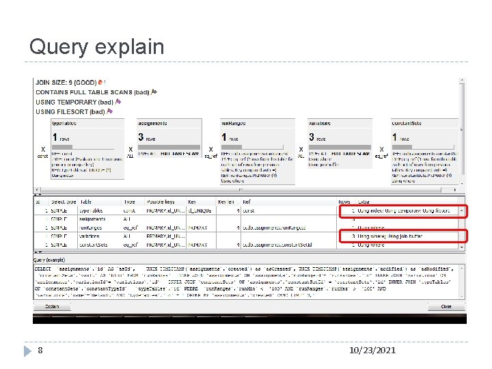This screenshot has width=492, height=369.
Task: Click the down arrow of the explain table scrollbar
Action: tap(462, 247)
